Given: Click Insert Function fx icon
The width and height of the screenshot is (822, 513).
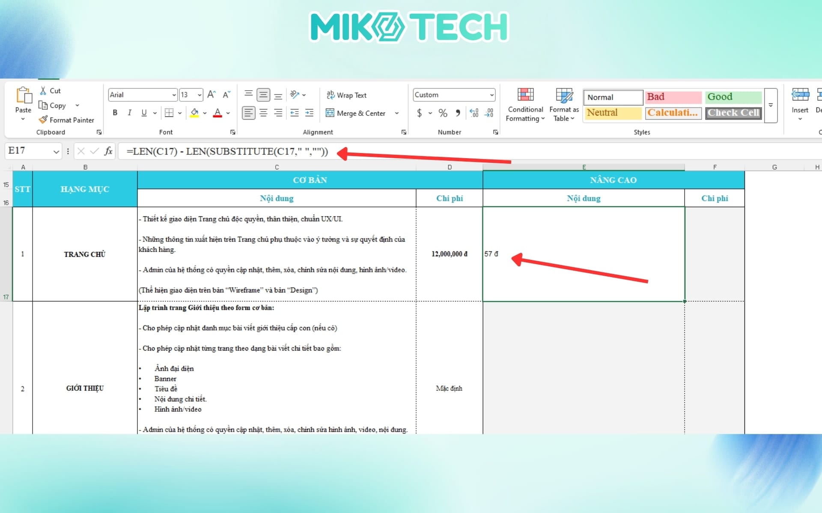Looking at the screenshot, I should pyautogui.click(x=108, y=151).
